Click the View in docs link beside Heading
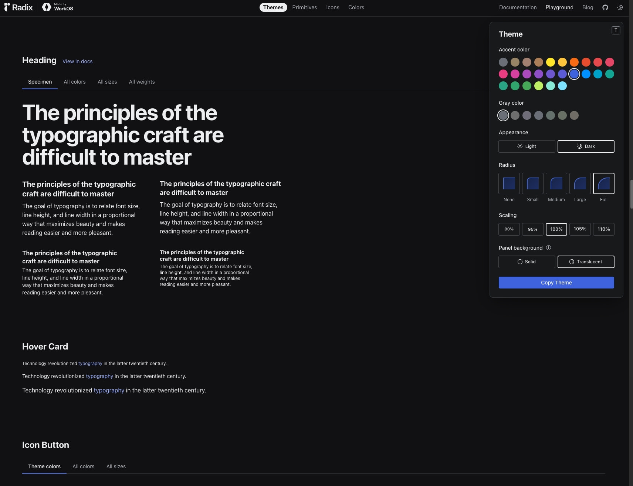This screenshot has width=633, height=486. [x=77, y=61]
